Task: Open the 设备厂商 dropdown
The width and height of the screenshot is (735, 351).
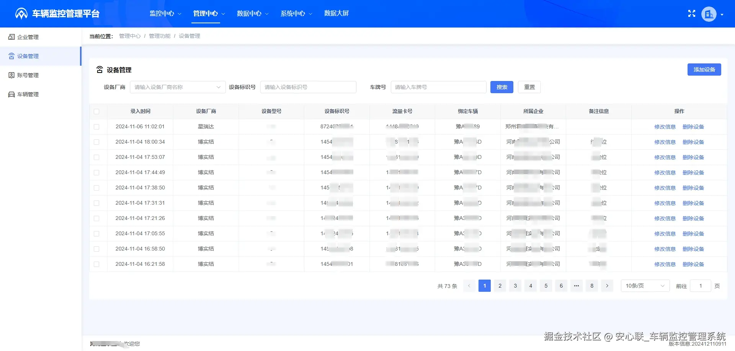Action: coord(177,87)
